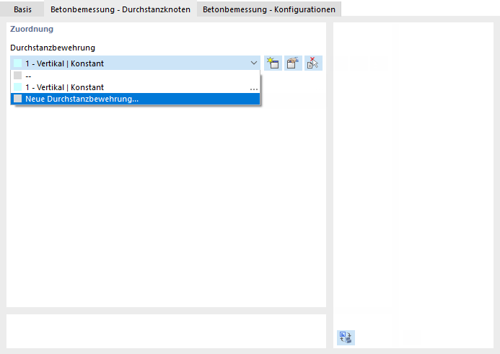500x354 pixels.
Task: Open Betonbemessung - Konfigurationen tab
Action: pyautogui.click(x=269, y=9)
